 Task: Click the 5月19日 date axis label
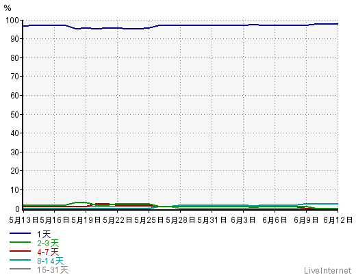click(x=86, y=220)
